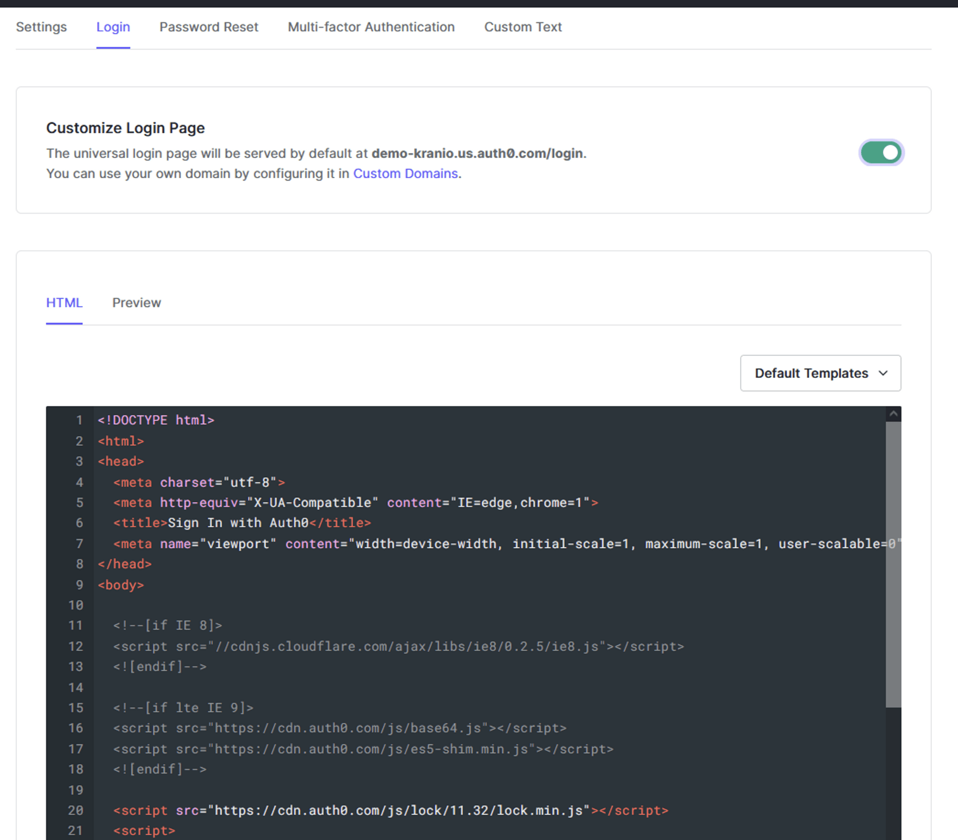Open the Custom Text tab

point(523,27)
